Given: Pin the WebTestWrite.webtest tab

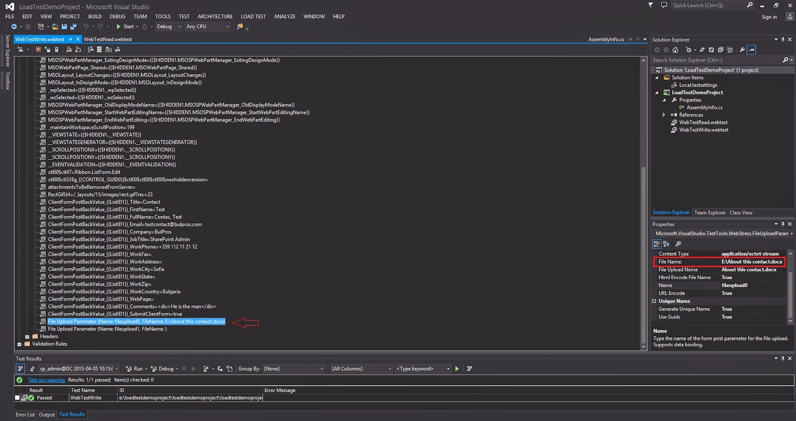Looking at the screenshot, I should (71, 39).
